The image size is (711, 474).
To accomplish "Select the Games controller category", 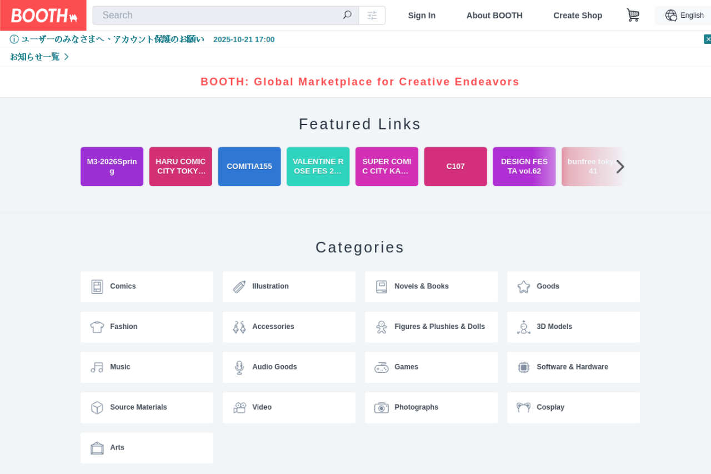I will coord(431,367).
